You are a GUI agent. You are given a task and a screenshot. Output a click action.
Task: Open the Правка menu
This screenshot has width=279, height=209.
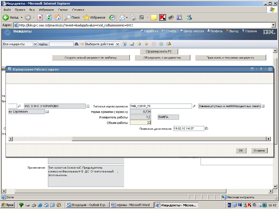[x=20, y=10]
